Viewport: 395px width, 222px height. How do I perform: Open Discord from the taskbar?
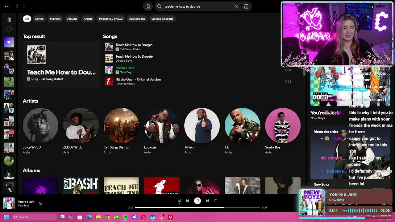coord(134,217)
